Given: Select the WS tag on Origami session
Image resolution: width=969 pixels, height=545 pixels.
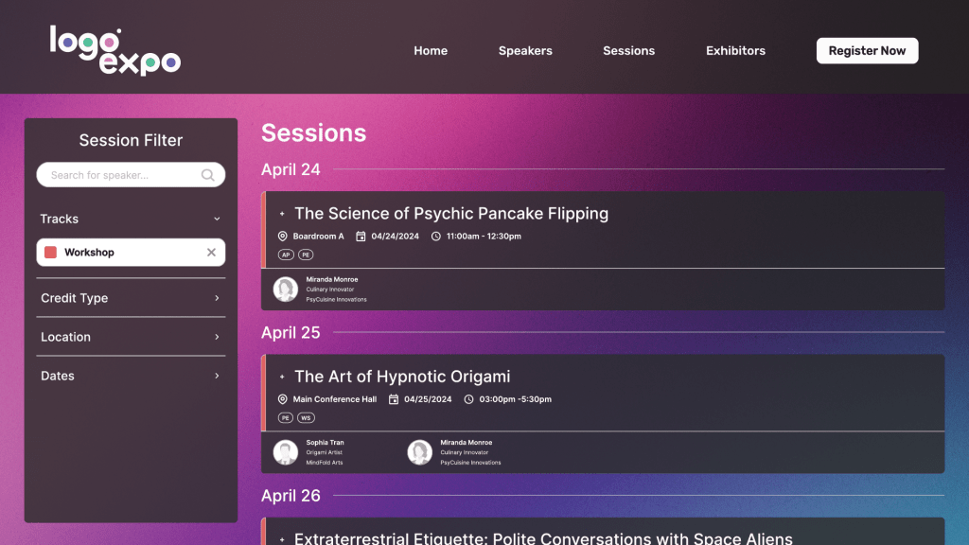Looking at the screenshot, I should [x=306, y=417].
